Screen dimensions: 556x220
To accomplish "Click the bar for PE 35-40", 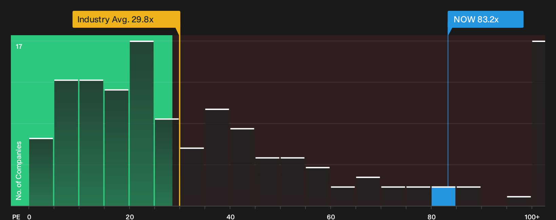I will point(217,157).
